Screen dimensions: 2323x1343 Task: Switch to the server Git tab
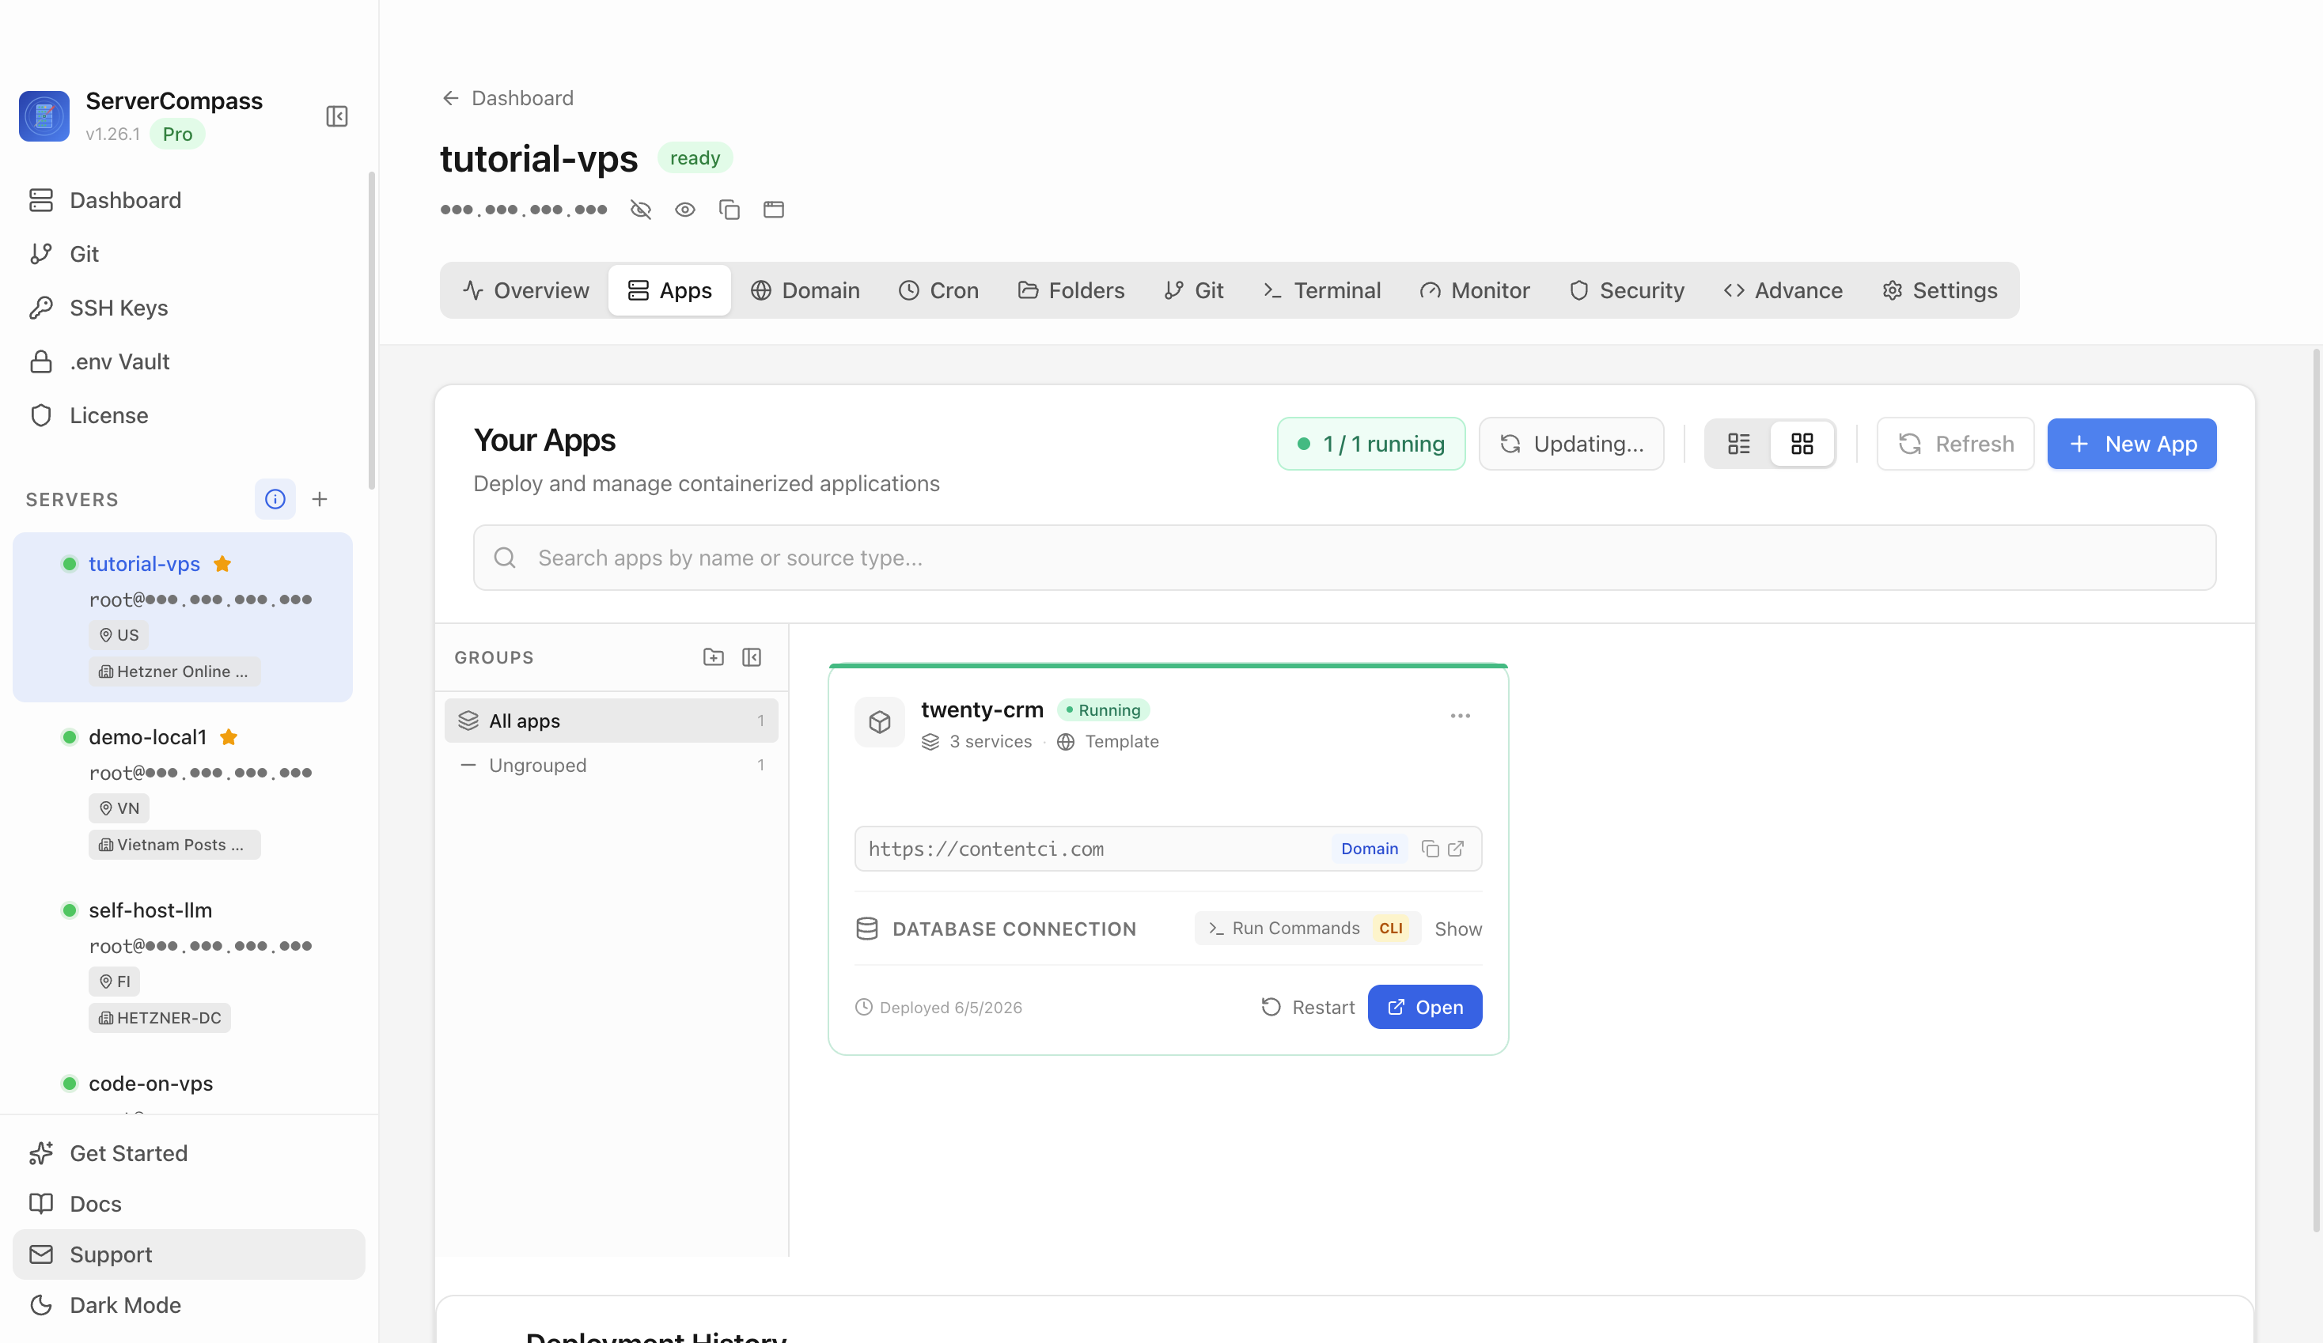pyautogui.click(x=1194, y=290)
